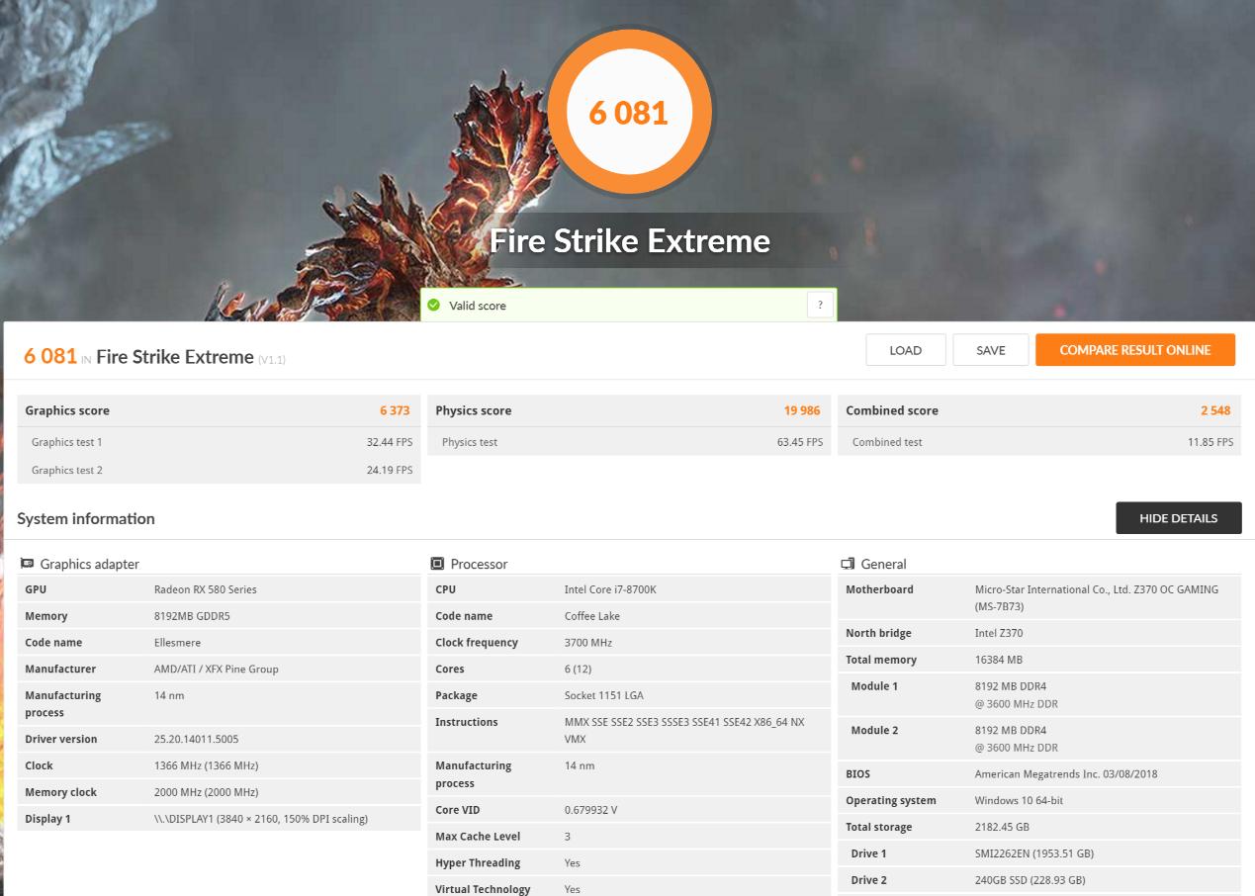This screenshot has height=896, width=1255.
Task: Click the 6 081 score in the result header
Action: [x=49, y=356]
